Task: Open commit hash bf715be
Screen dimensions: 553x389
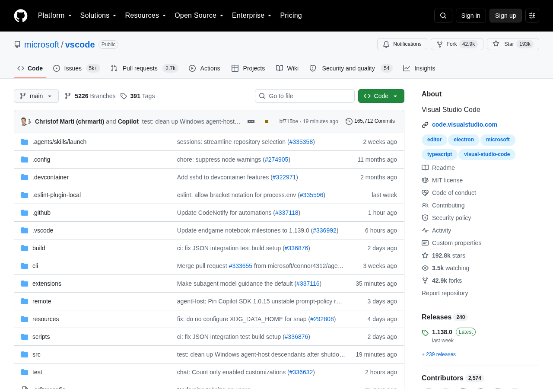Action: pyautogui.click(x=289, y=121)
